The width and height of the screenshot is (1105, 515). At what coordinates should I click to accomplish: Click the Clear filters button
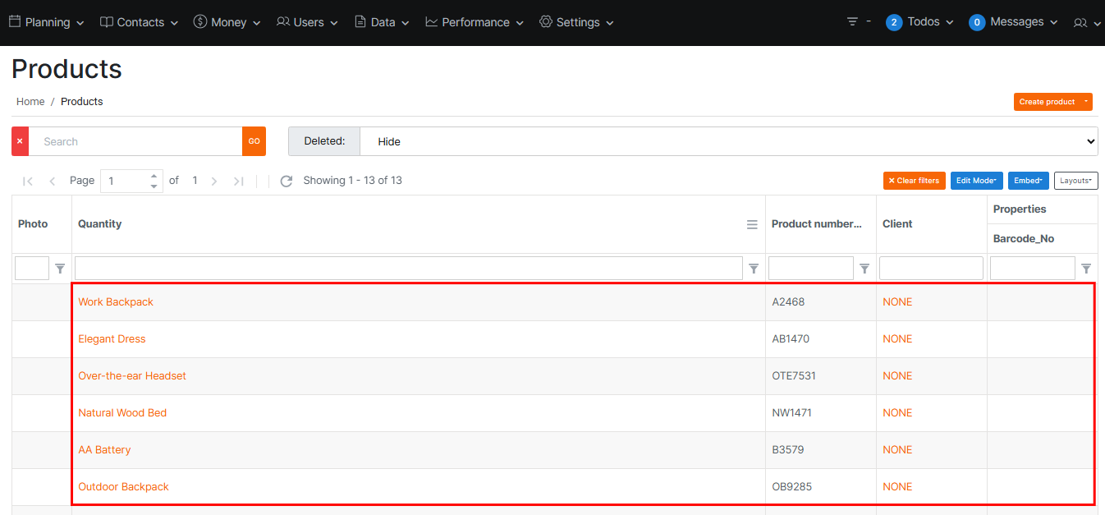coord(914,181)
